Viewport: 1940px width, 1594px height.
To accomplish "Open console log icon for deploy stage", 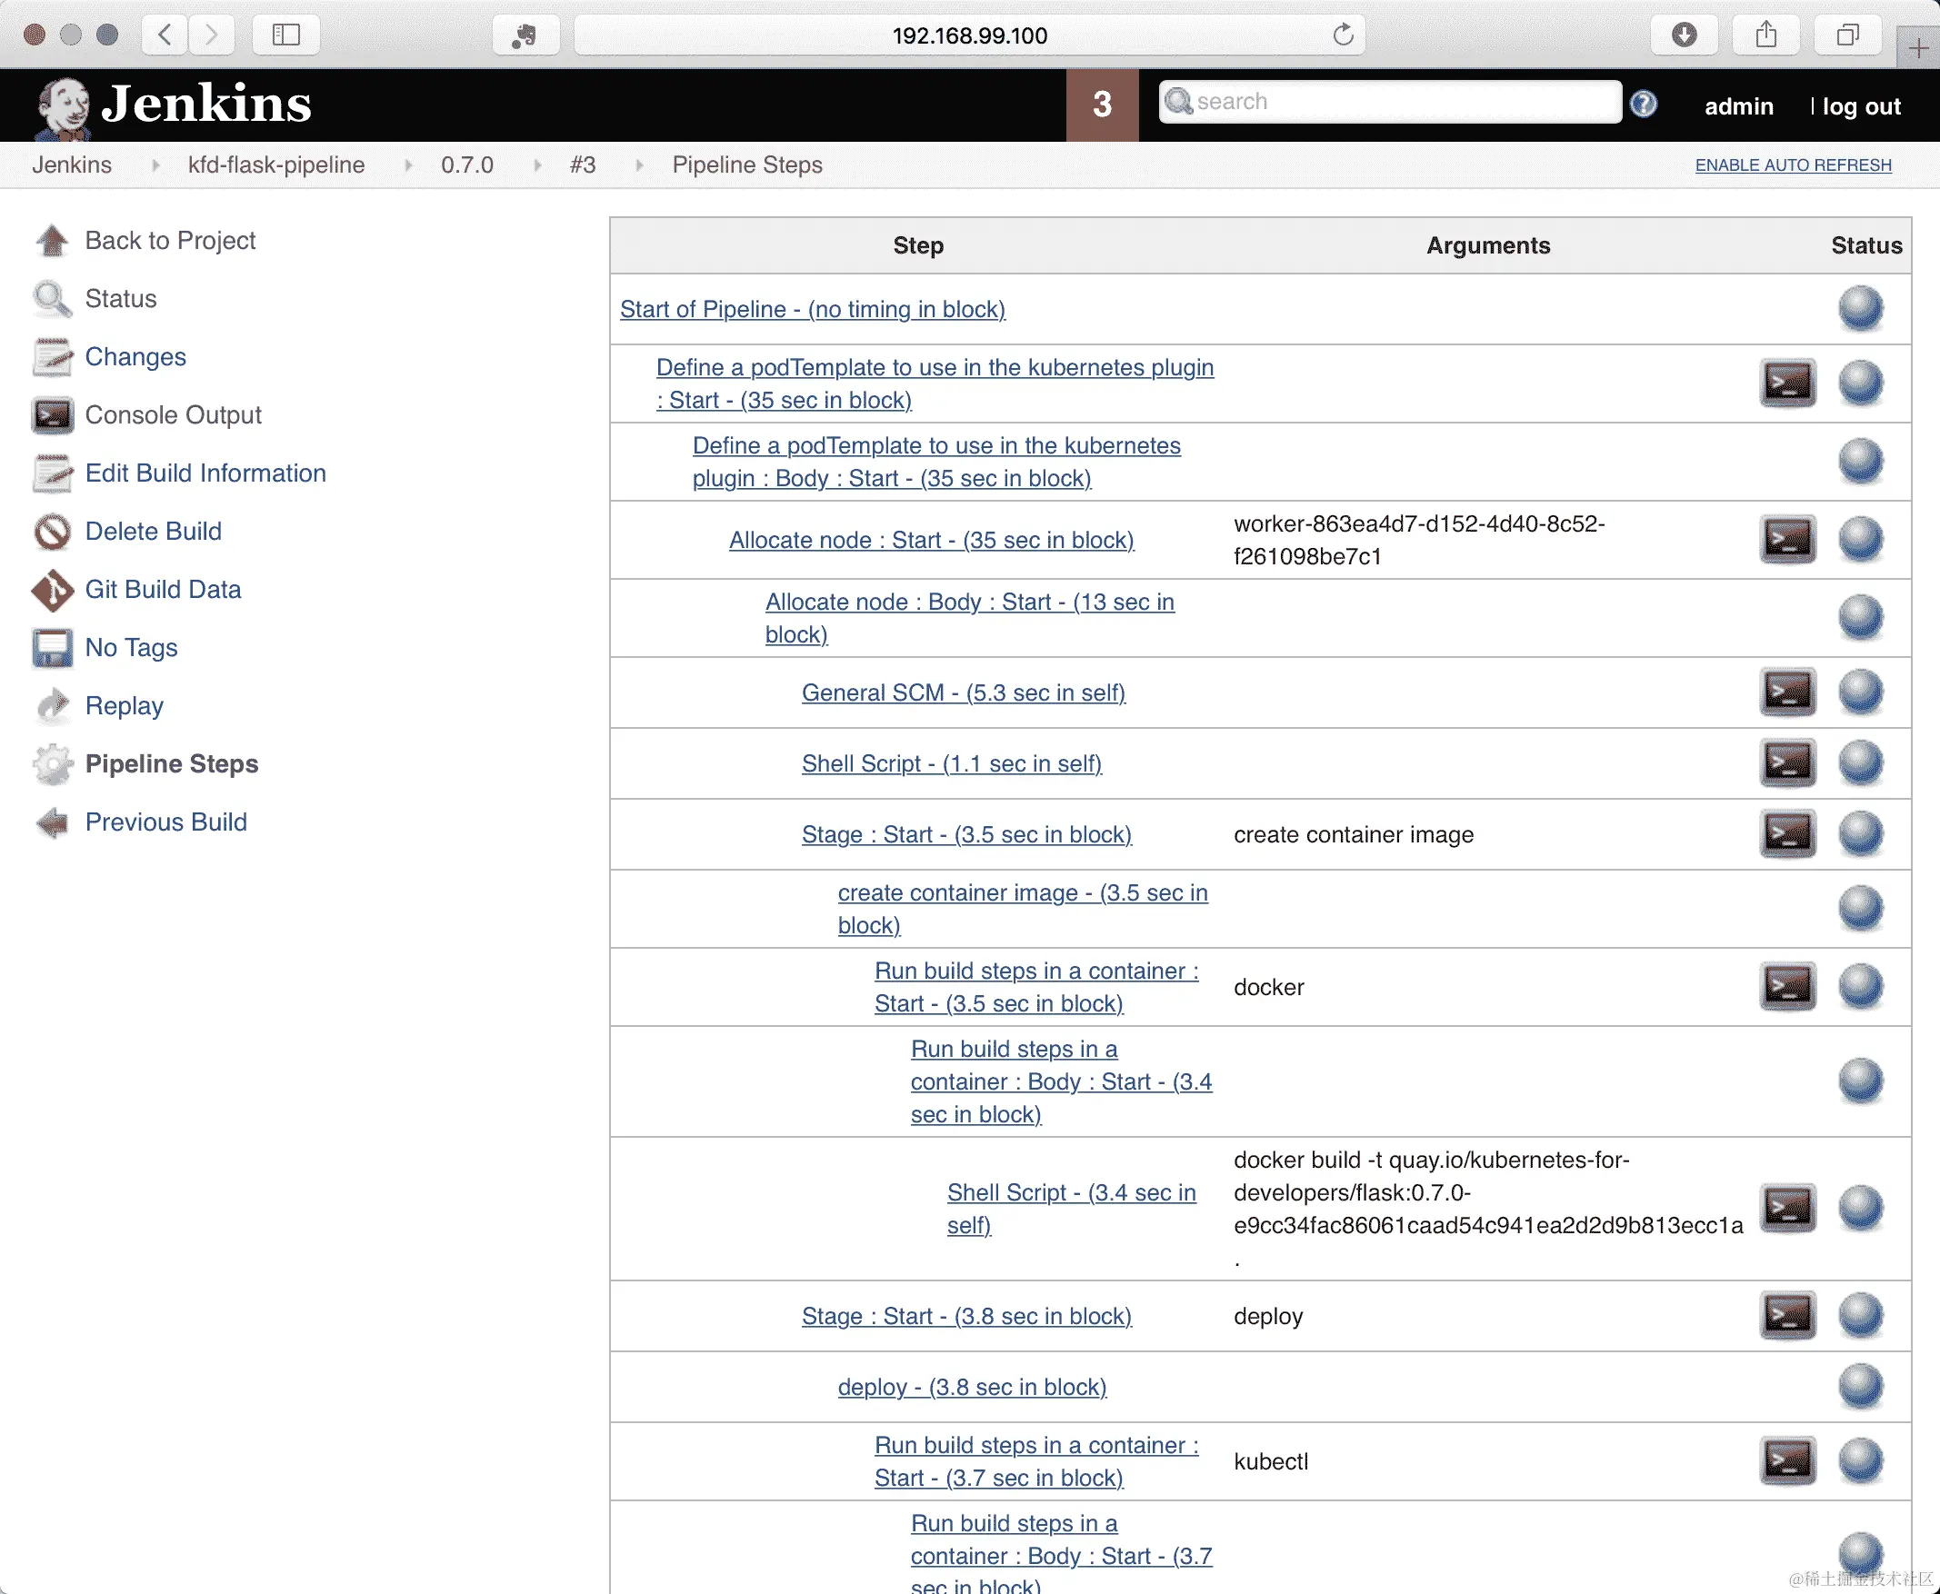I will click(1786, 1315).
